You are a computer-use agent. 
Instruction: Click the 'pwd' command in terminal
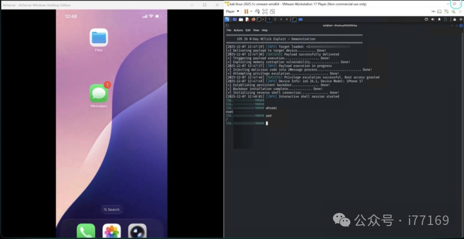pyautogui.click(x=269, y=116)
